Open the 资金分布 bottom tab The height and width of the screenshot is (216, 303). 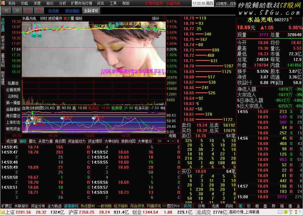coord(38,206)
